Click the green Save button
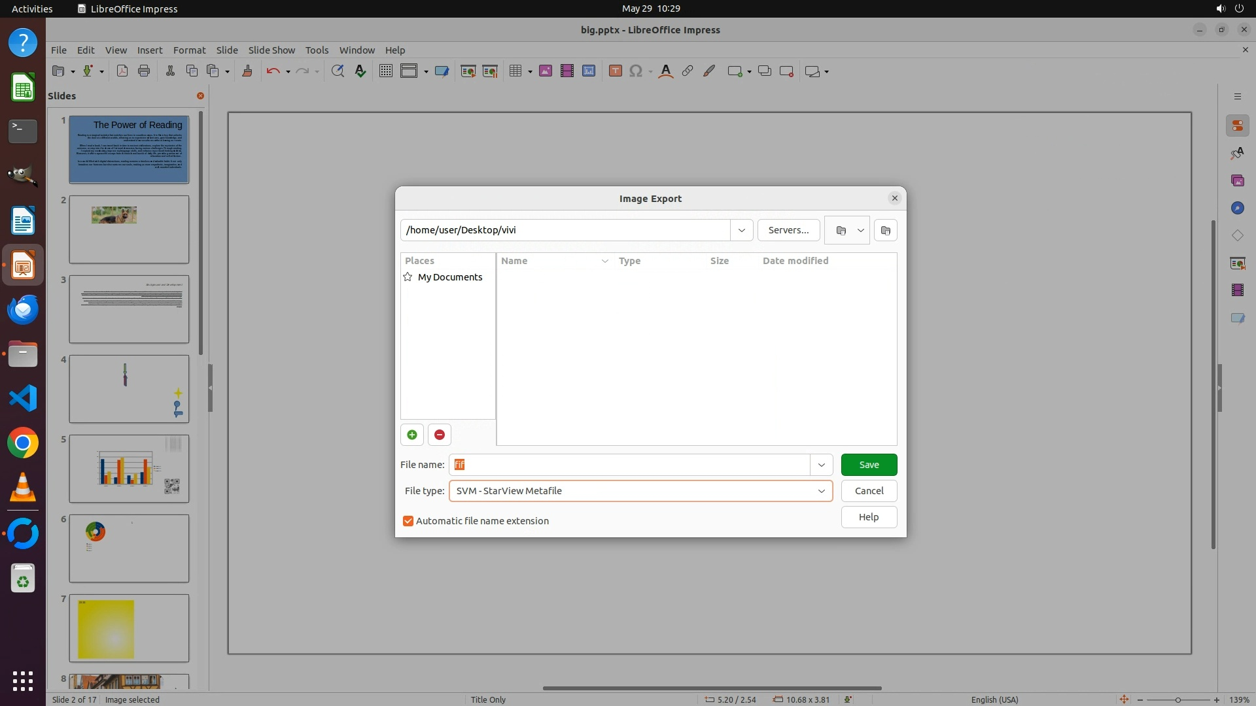This screenshot has width=1256, height=706. tap(869, 465)
